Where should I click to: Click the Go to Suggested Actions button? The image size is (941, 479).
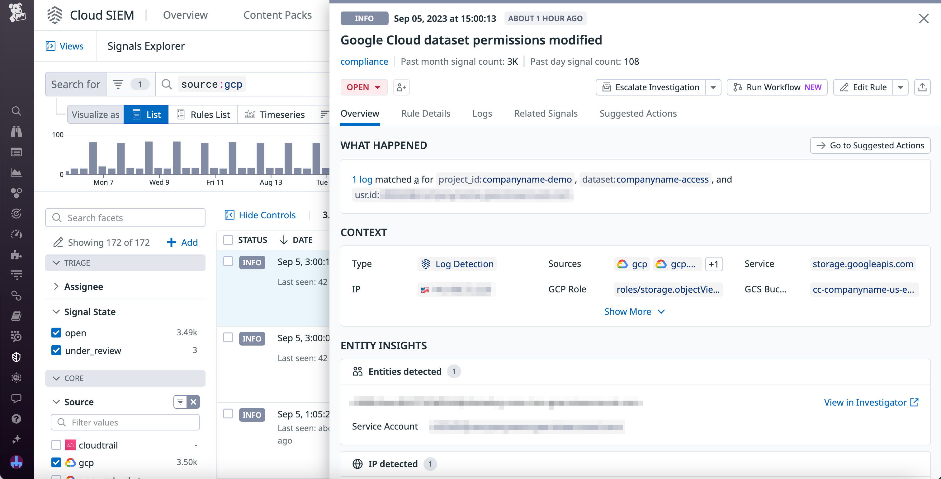point(870,145)
